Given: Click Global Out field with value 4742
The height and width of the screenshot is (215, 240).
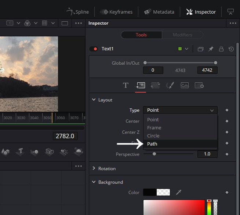Looking at the screenshot, I should coord(207,70).
